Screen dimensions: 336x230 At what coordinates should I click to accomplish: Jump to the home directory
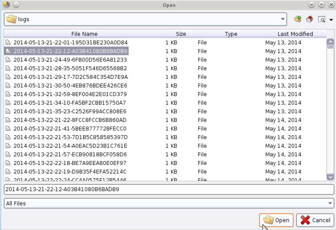click(x=309, y=19)
